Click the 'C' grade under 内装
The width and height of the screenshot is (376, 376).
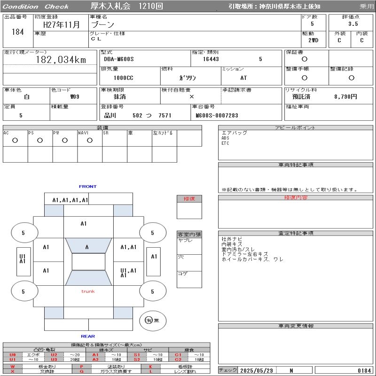[361, 40]
